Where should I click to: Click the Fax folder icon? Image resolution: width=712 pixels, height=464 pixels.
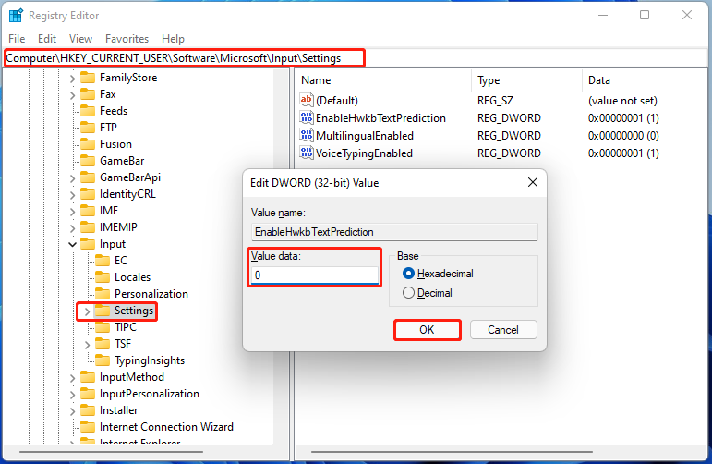(x=88, y=94)
